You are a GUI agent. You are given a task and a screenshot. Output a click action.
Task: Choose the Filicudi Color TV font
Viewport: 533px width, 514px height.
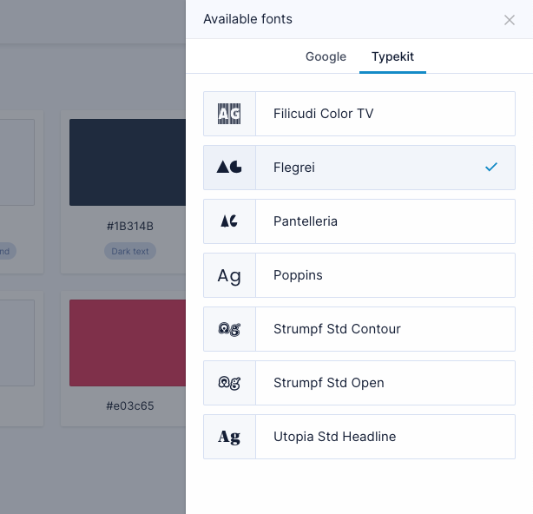coord(323,114)
